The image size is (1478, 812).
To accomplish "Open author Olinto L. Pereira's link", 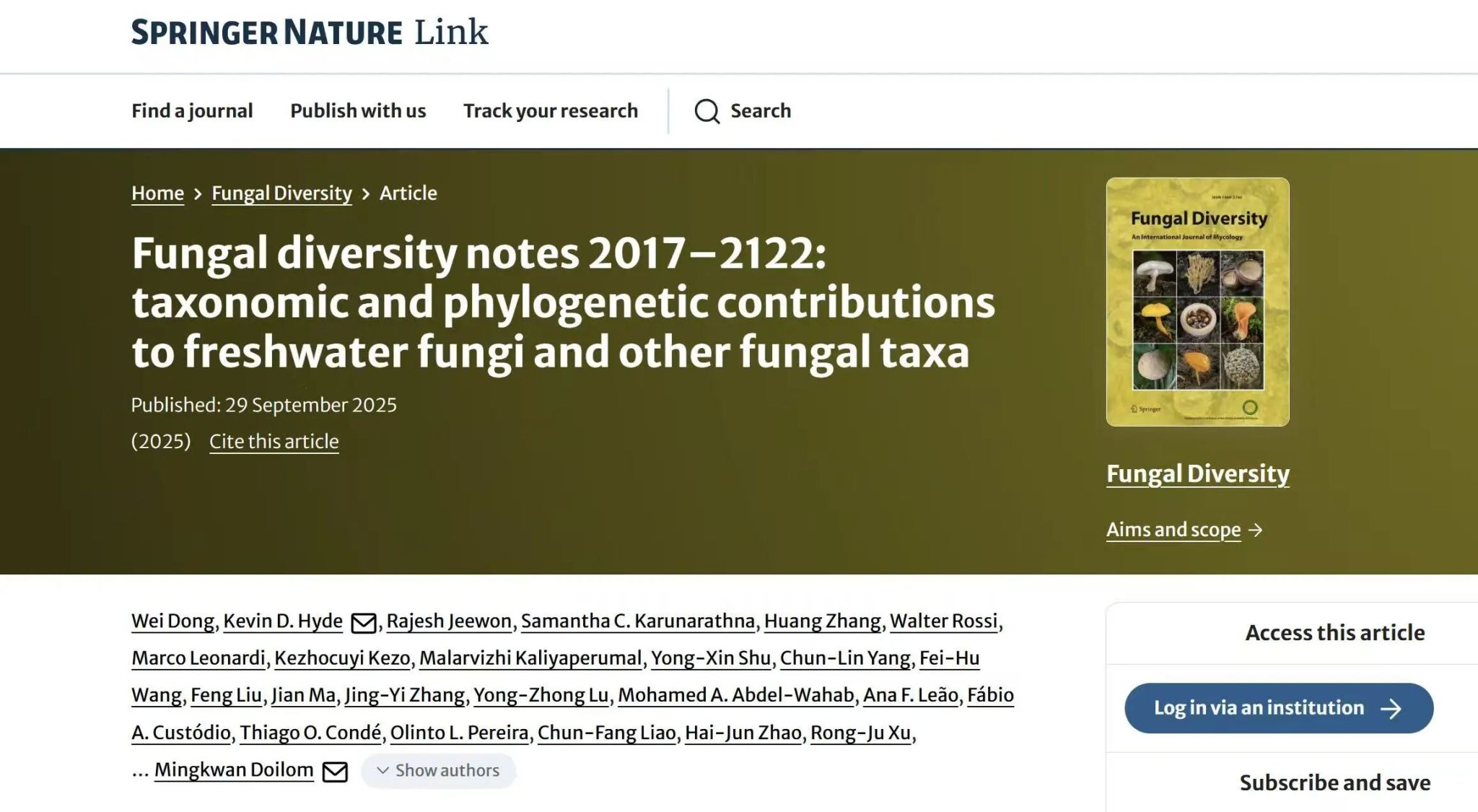I will 459,733.
